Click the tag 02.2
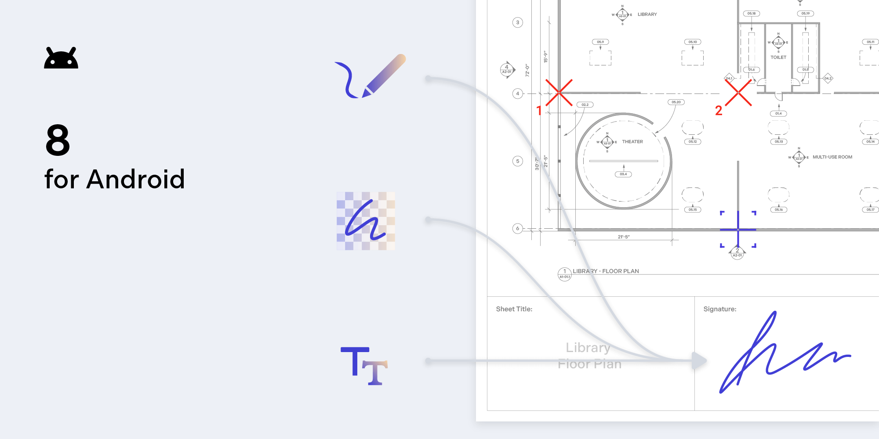 (585, 105)
